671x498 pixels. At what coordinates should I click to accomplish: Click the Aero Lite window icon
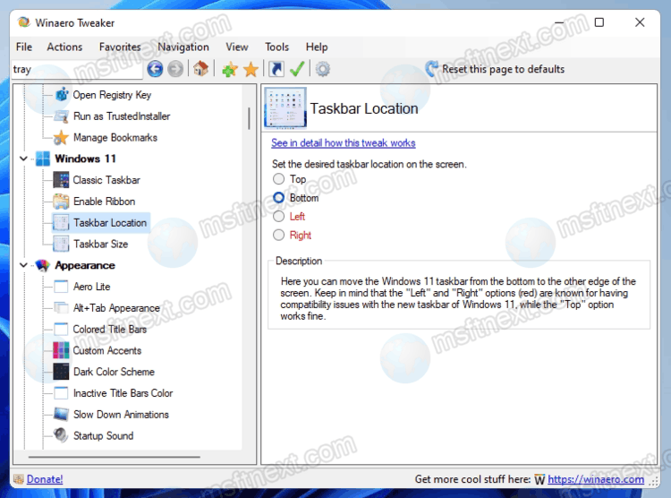(x=61, y=287)
